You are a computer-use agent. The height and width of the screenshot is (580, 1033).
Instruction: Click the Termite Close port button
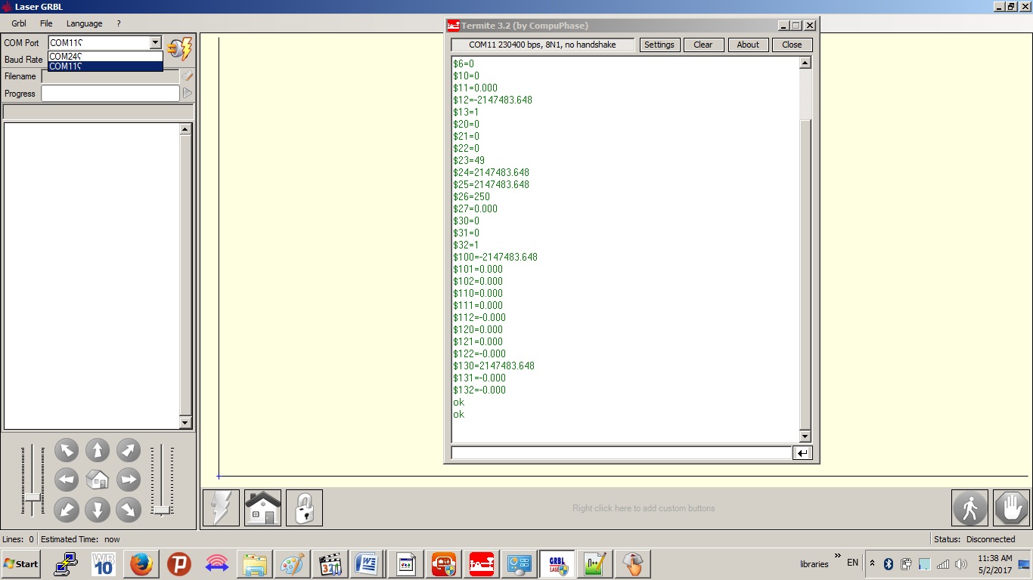coord(792,45)
